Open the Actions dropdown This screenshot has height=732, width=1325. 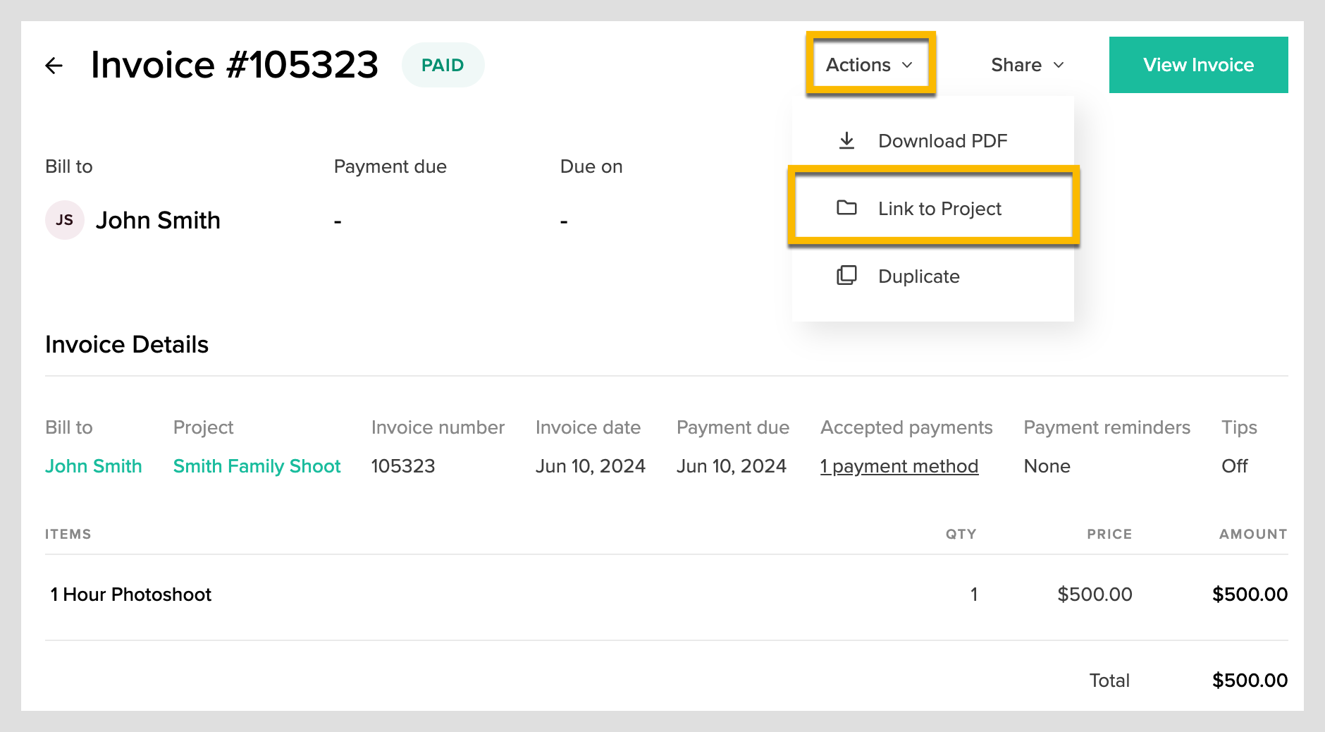coord(870,65)
